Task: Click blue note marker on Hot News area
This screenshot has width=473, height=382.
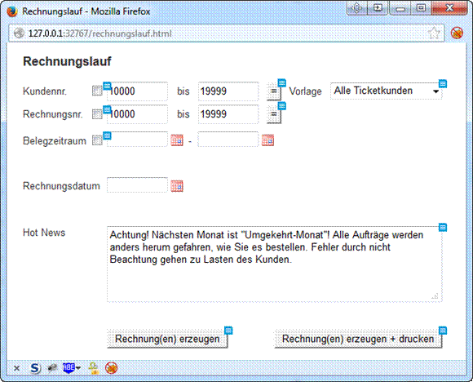Action: click(x=443, y=227)
